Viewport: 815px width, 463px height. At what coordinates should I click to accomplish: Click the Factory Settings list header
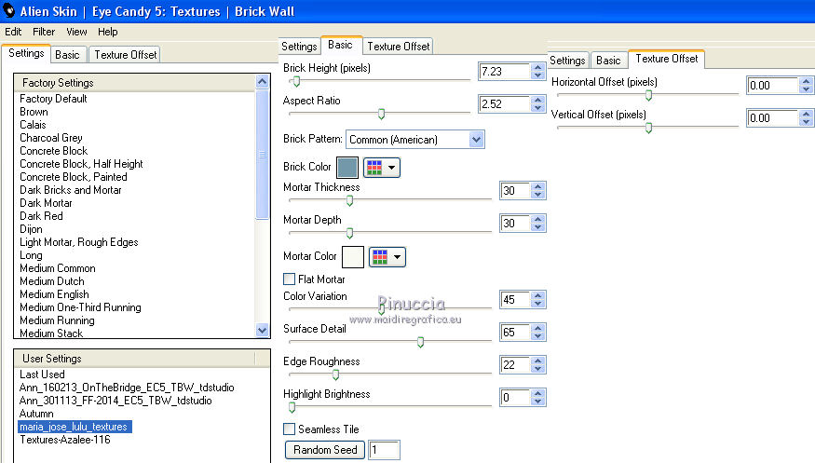pos(135,83)
